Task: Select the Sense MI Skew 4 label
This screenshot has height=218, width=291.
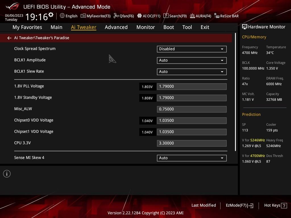Action: tap(29, 158)
